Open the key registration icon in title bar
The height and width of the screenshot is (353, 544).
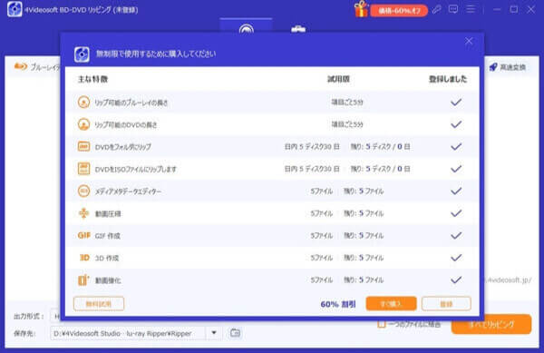[436, 10]
